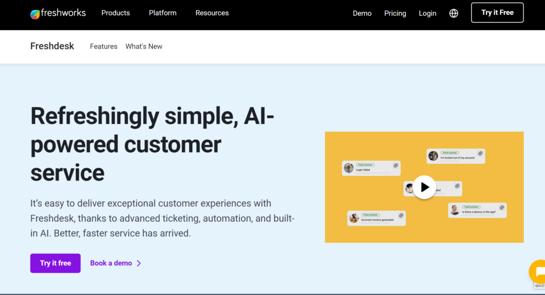Image resolution: width=545 pixels, height=295 pixels.
Task: Expand the Platform menu
Action: pyautogui.click(x=162, y=13)
